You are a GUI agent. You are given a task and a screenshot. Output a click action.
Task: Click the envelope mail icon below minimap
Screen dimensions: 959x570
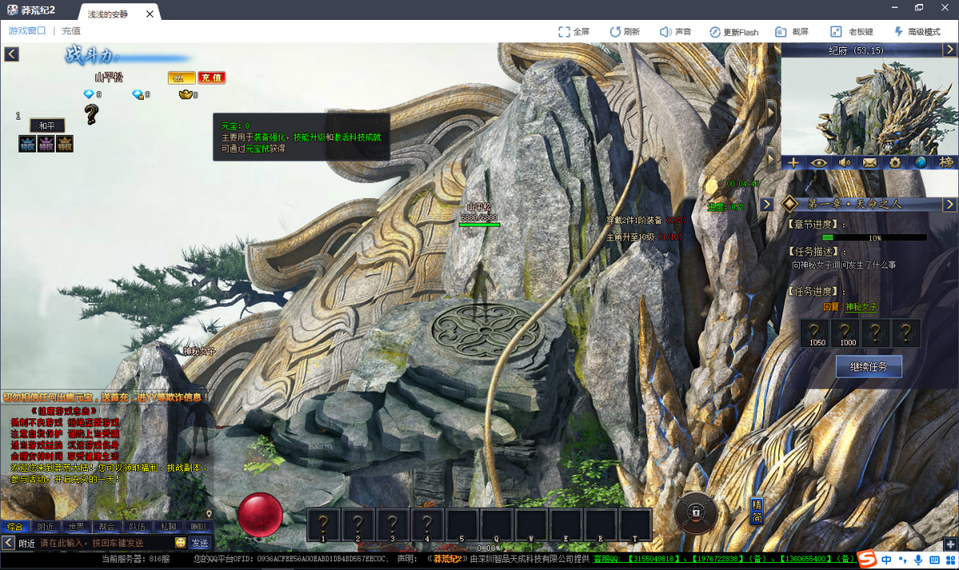869,162
